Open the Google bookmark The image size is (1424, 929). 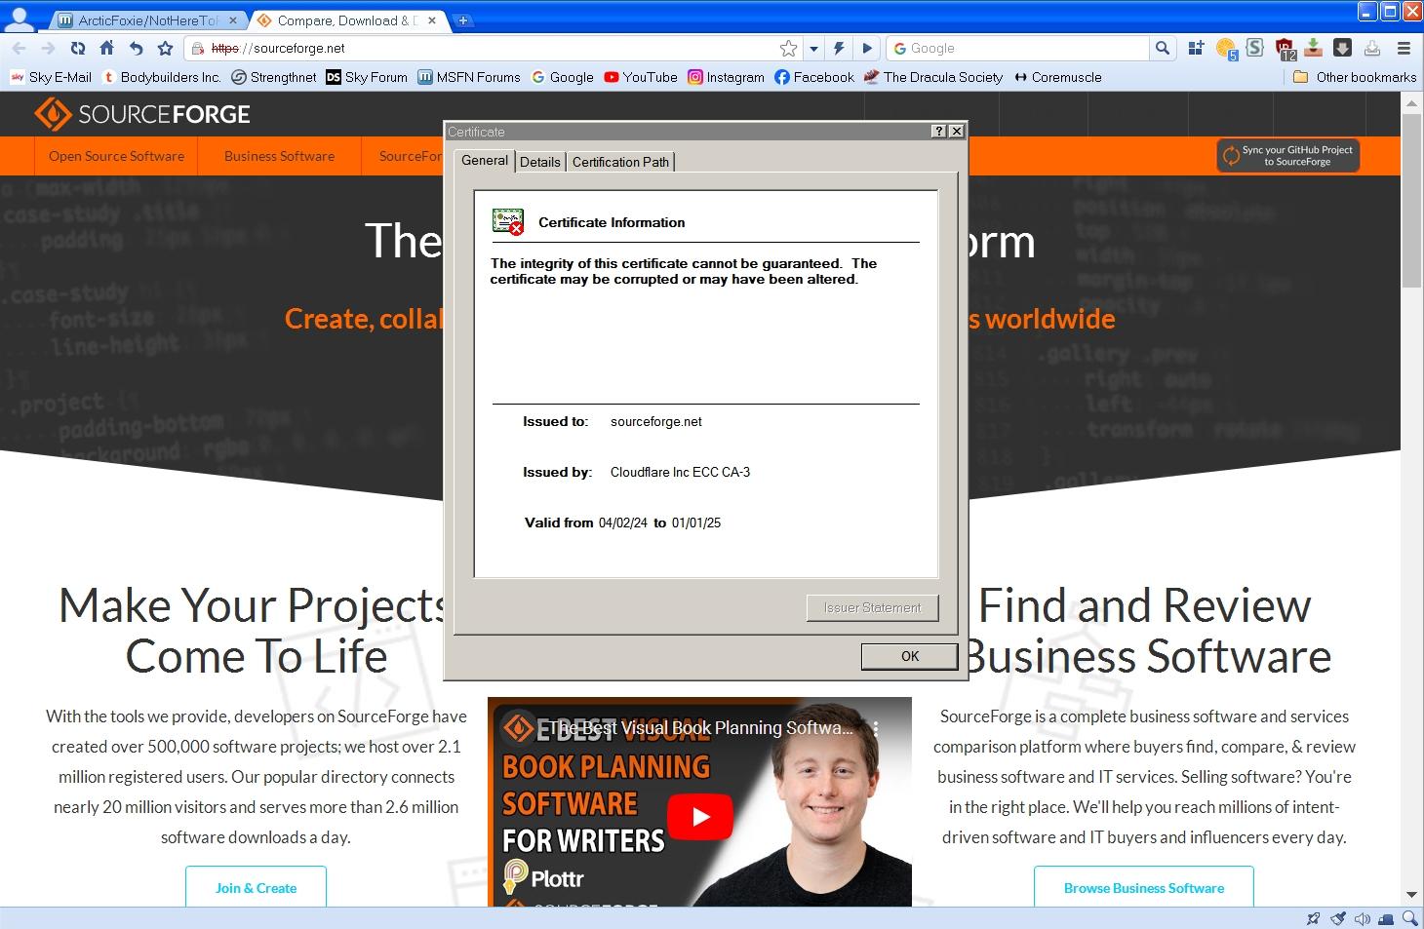[x=563, y=77]
